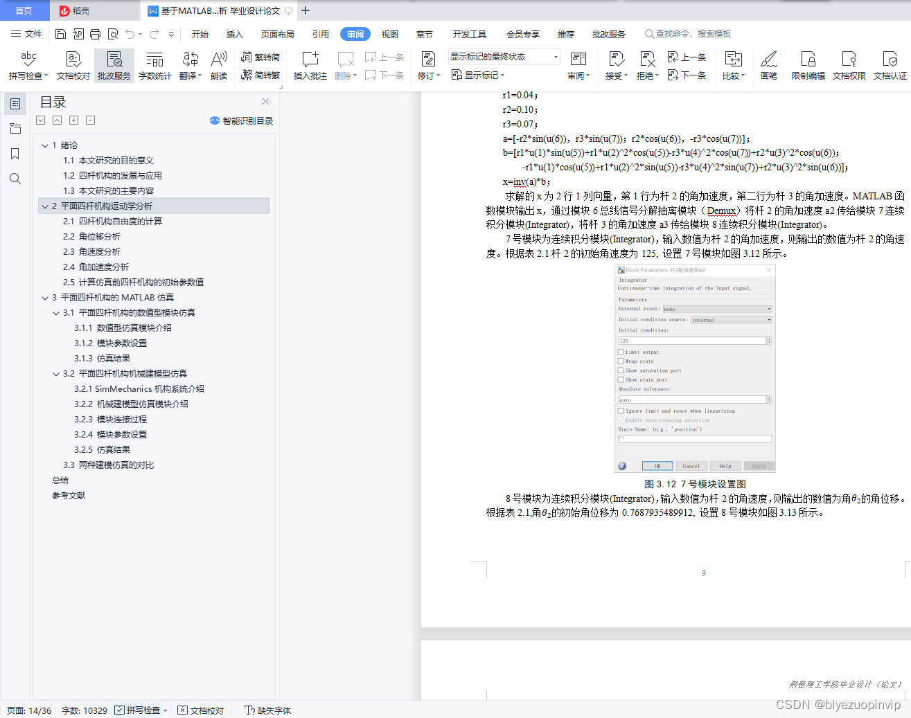Click 插入批注 insert comment icon
This screenshot has height=718, width=911.
(x=310, y=66)
